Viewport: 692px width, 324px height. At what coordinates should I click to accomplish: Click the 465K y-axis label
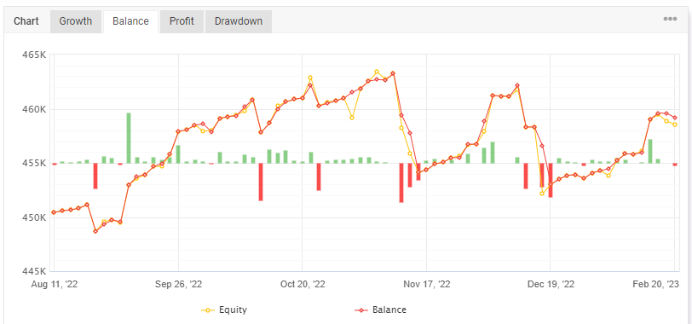tap(34, 55)
